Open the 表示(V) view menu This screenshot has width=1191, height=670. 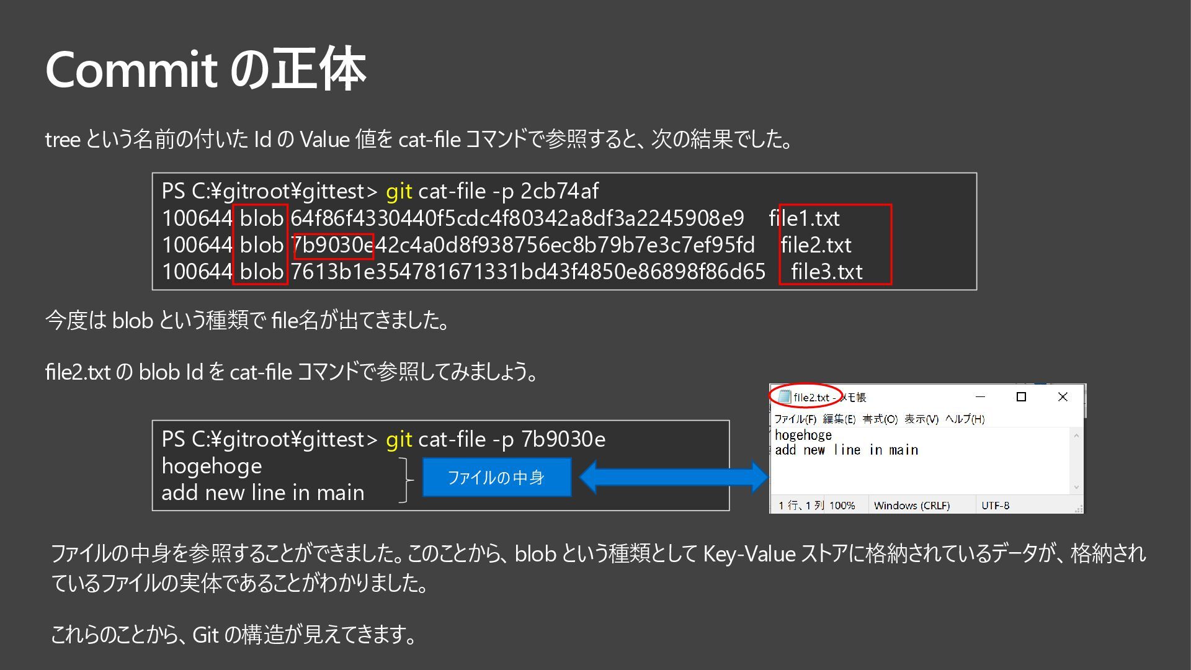pos(921,419)
